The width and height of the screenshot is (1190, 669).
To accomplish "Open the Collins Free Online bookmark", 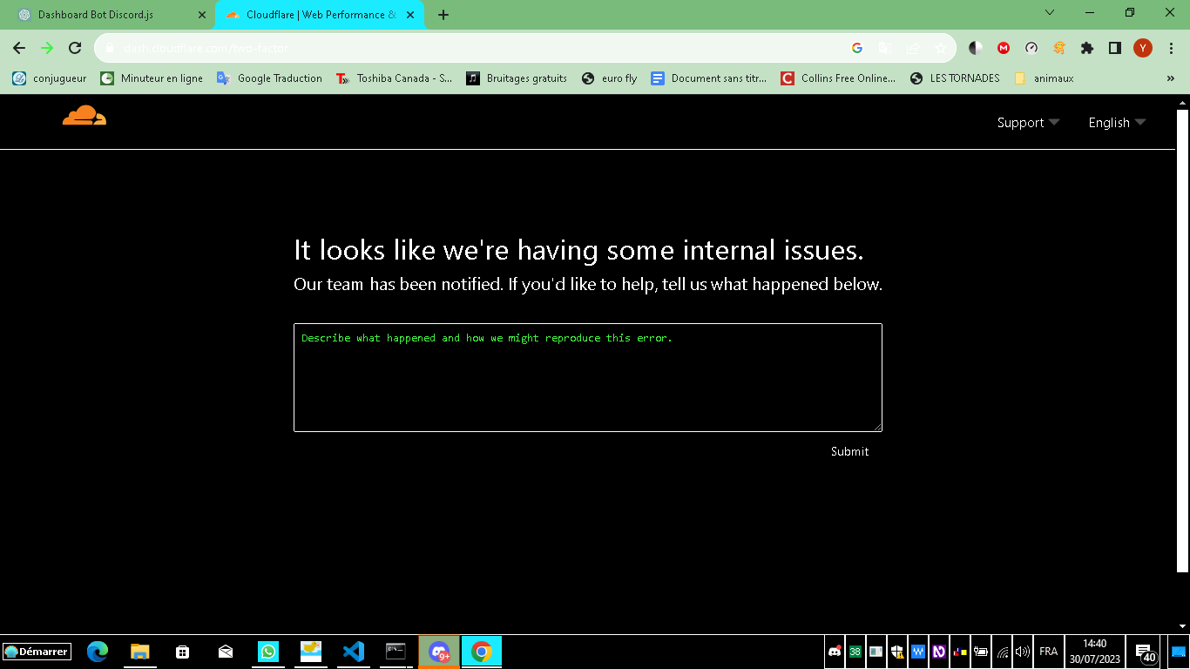I will 838,78.
